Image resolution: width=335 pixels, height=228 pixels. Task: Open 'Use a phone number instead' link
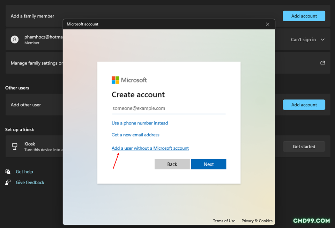[x=140, y=123]
